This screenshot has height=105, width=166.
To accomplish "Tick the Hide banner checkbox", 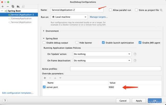I will pyautogui.click(x=77, y=43).
